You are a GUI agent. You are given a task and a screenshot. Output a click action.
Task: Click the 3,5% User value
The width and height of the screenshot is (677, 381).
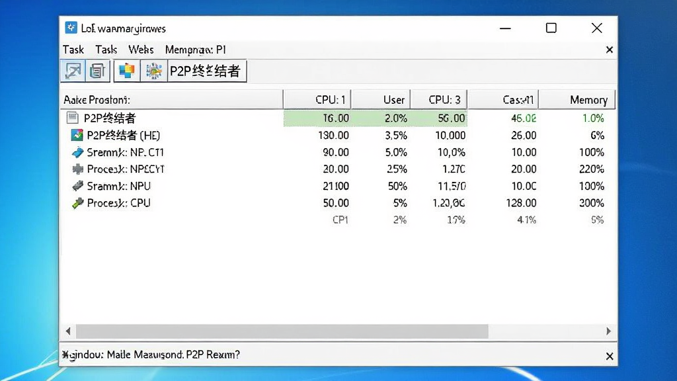(x=396, y=135)
